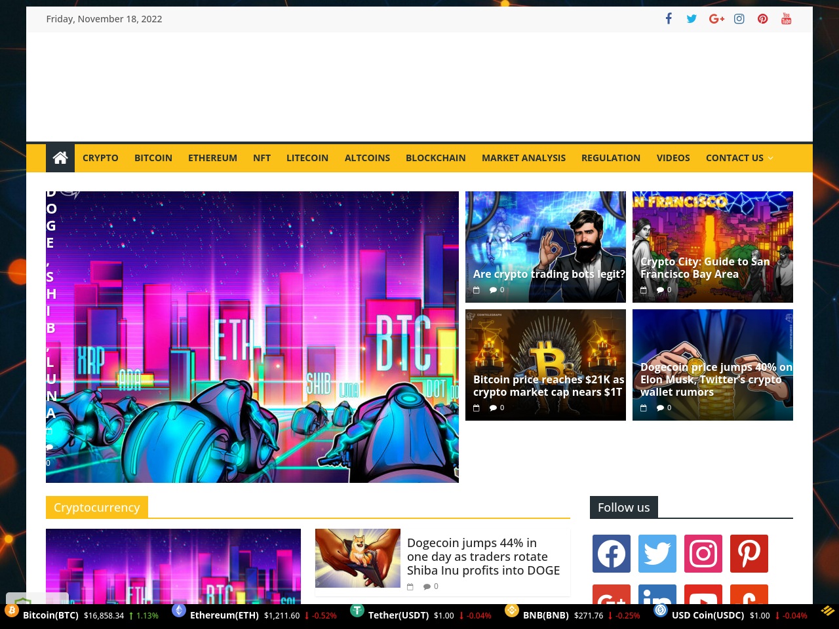Open the Twitter icon in top bar

pyautogui.click(x=692, y=18)
